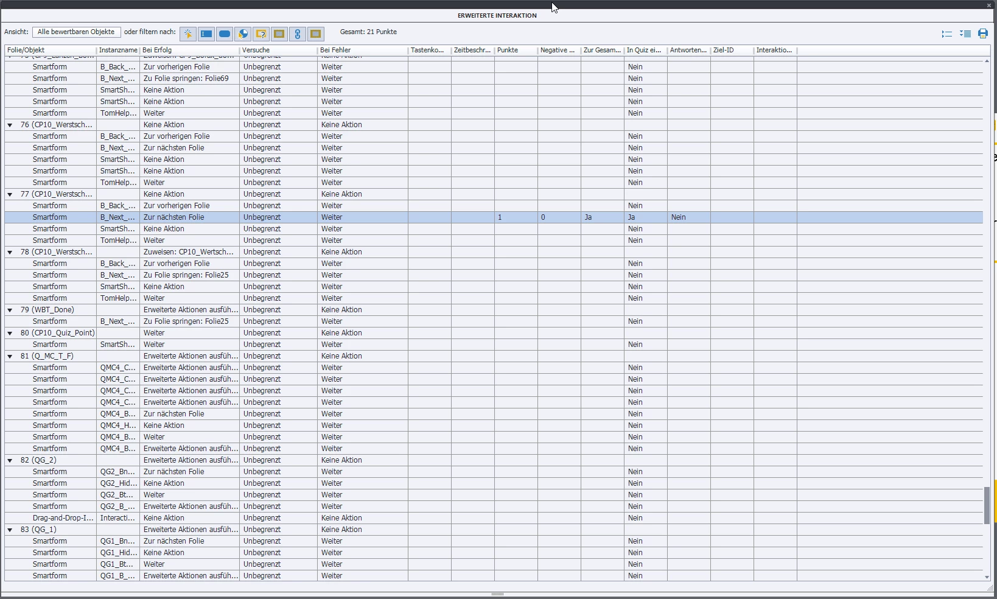Filter by hyperlinks chain icon
This screenshot has width=997, height=599.
(x=298, y=34)
